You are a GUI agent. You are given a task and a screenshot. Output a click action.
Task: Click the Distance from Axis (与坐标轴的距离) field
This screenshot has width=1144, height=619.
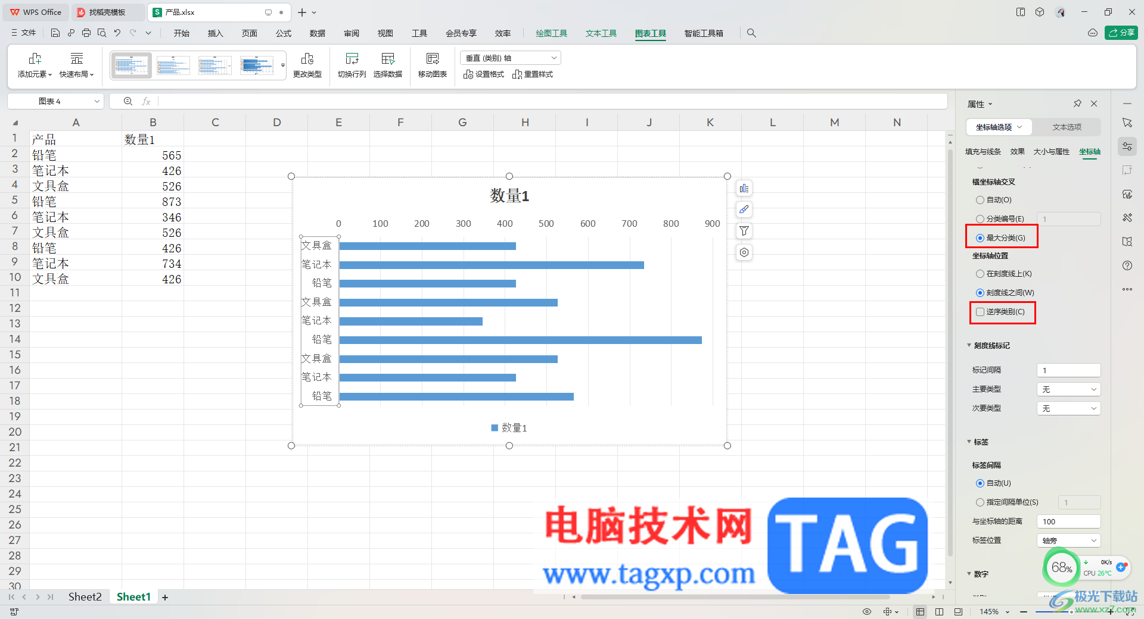[x=1069, y=521]
